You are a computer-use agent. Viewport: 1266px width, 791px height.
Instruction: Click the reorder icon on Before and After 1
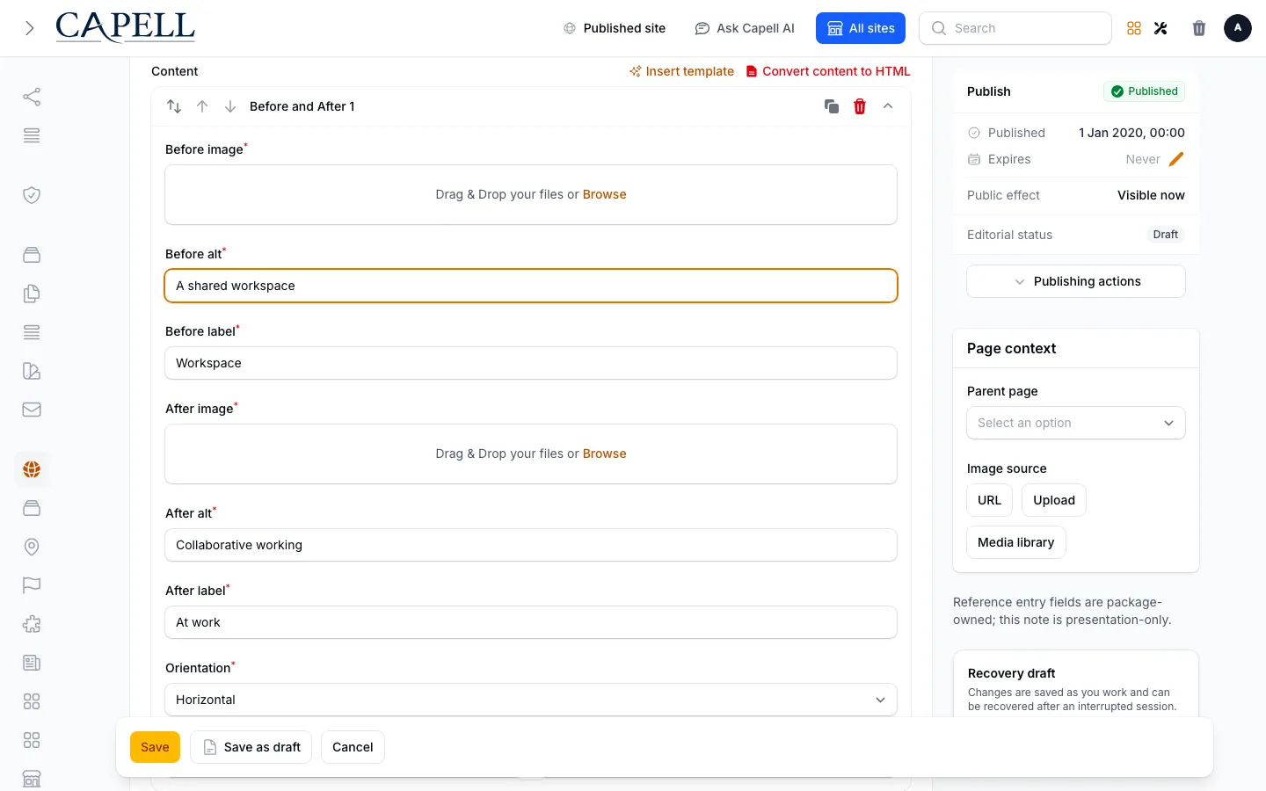pyautogui.click(x=174, y=106)
